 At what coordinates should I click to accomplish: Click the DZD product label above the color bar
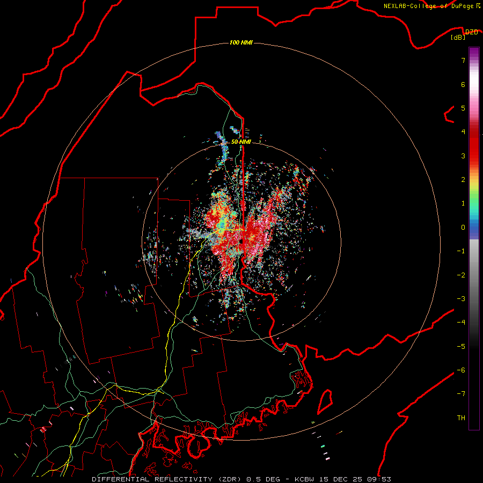(472, 32)
